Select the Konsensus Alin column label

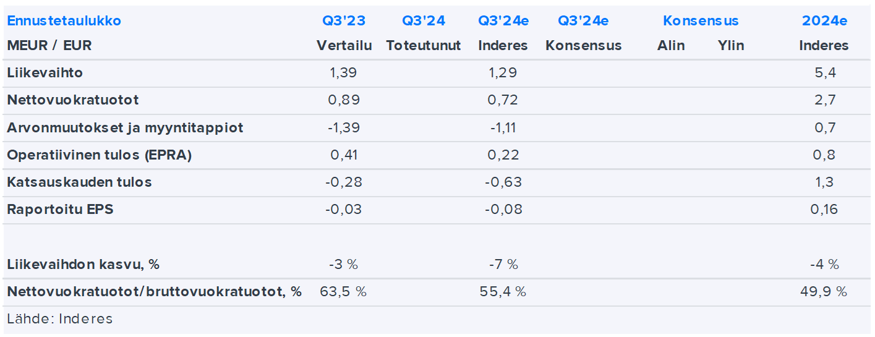671,46
